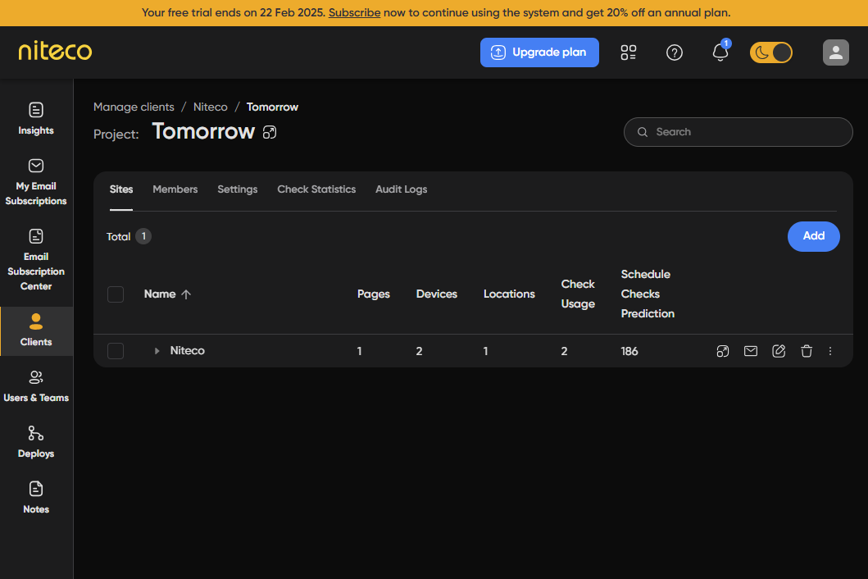The width and height of the screenshot is (868, 579).
Task: Open My Email Subscriptions in sidebar
Action: coord(36,182)
